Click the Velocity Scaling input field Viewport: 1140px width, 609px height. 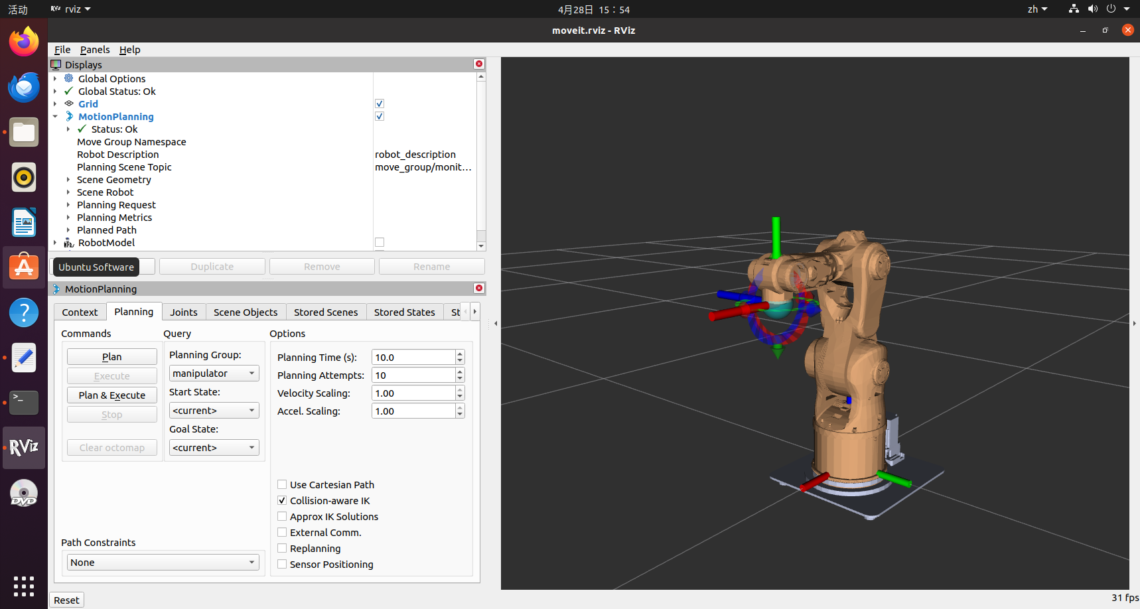click(x=413, y=393)
